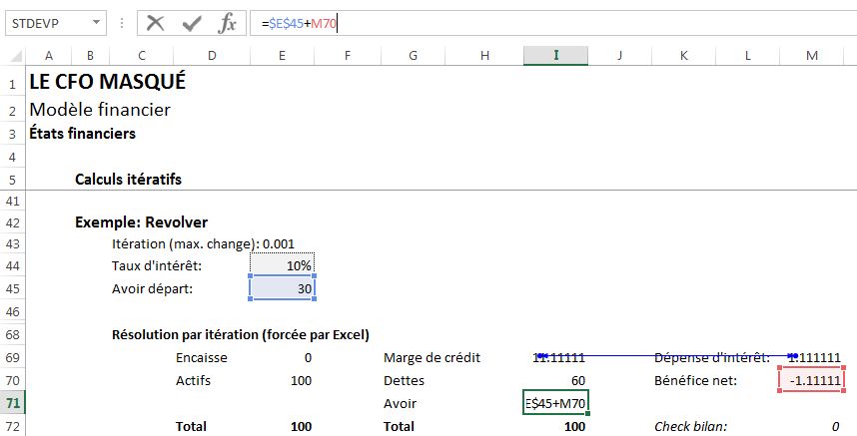
Task: Select row 42 header
Action: [13, 223]
